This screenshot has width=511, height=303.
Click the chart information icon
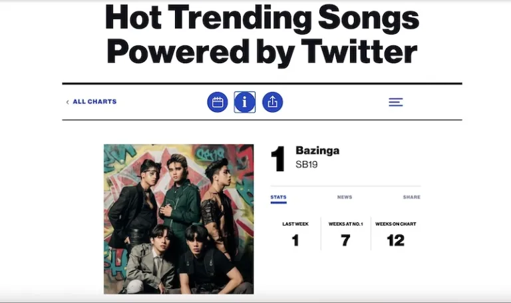[244, 102]
